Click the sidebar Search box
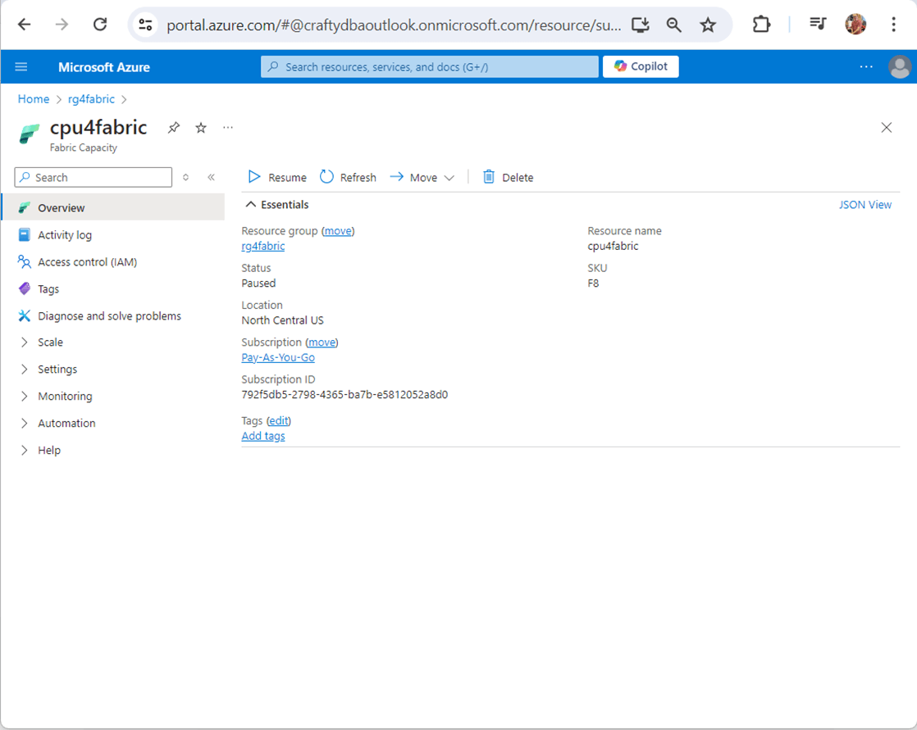Viewport: 917px width, 730px height. coord(94,178)
